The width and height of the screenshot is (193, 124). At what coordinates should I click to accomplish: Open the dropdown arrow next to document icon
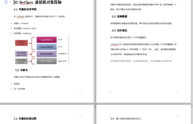pos(10,2)
